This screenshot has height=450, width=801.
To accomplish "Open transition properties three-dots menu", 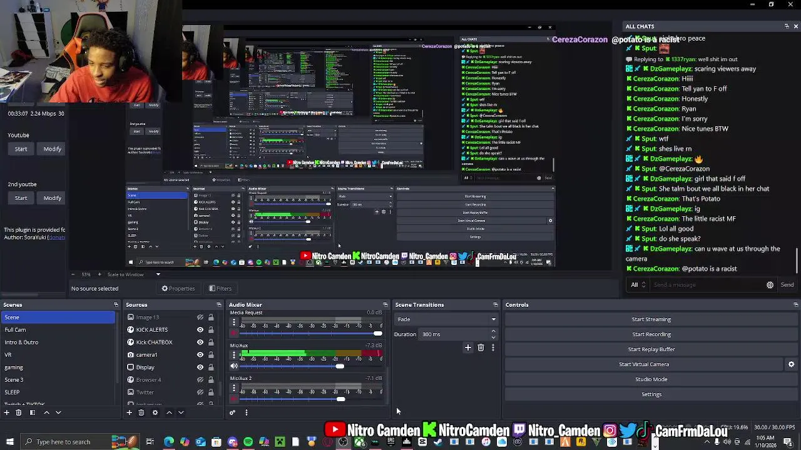I will pos(492,347).
